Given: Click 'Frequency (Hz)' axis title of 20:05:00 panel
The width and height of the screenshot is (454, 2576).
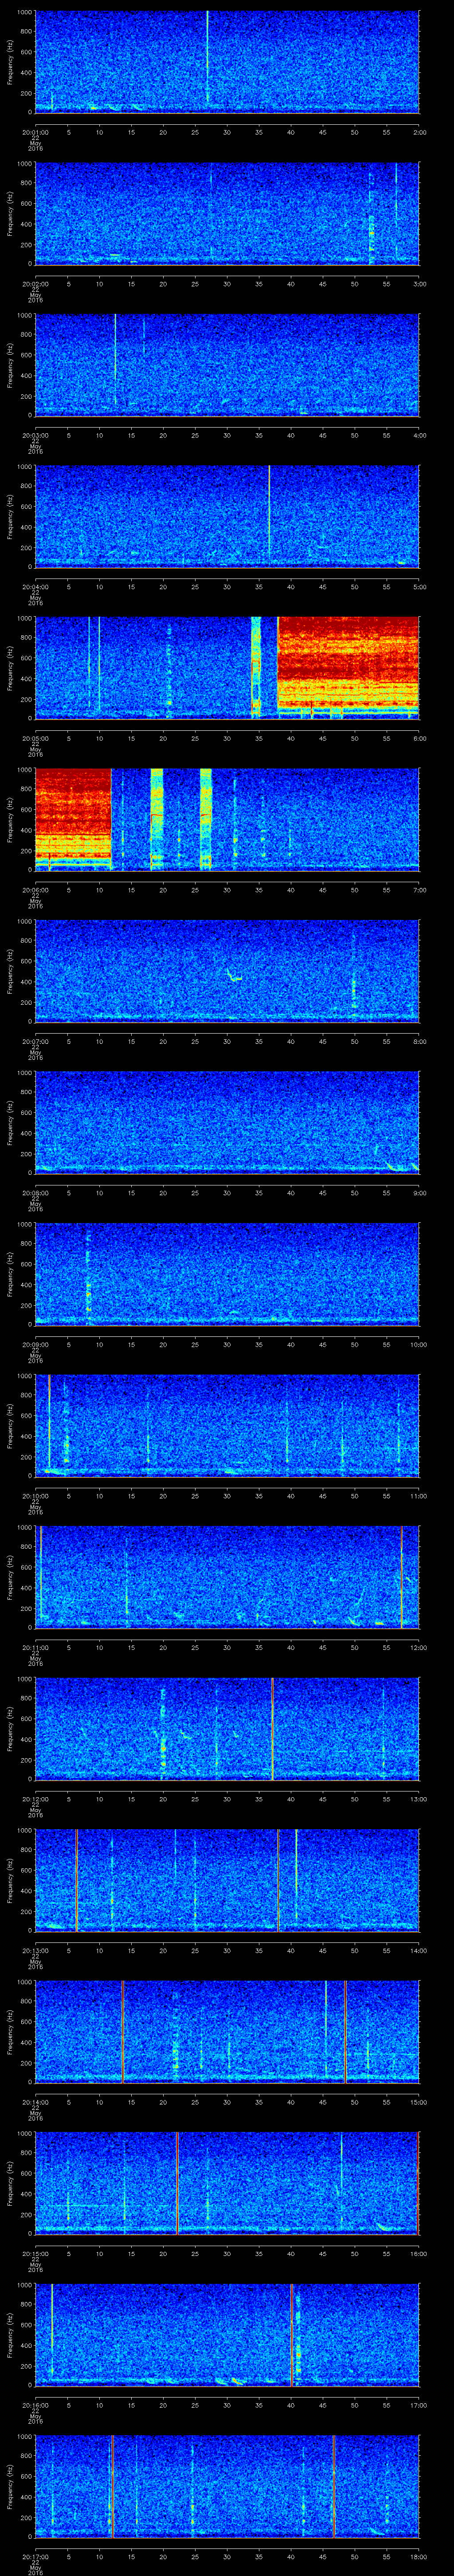Looking at the screenshot, I should [10, 668].
